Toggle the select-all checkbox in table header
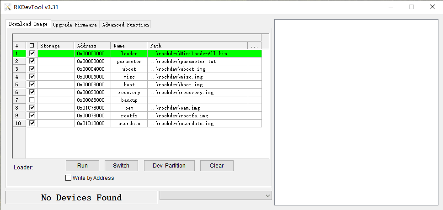Viewport: 443px width, 210px height. click(x=32, y=46)
